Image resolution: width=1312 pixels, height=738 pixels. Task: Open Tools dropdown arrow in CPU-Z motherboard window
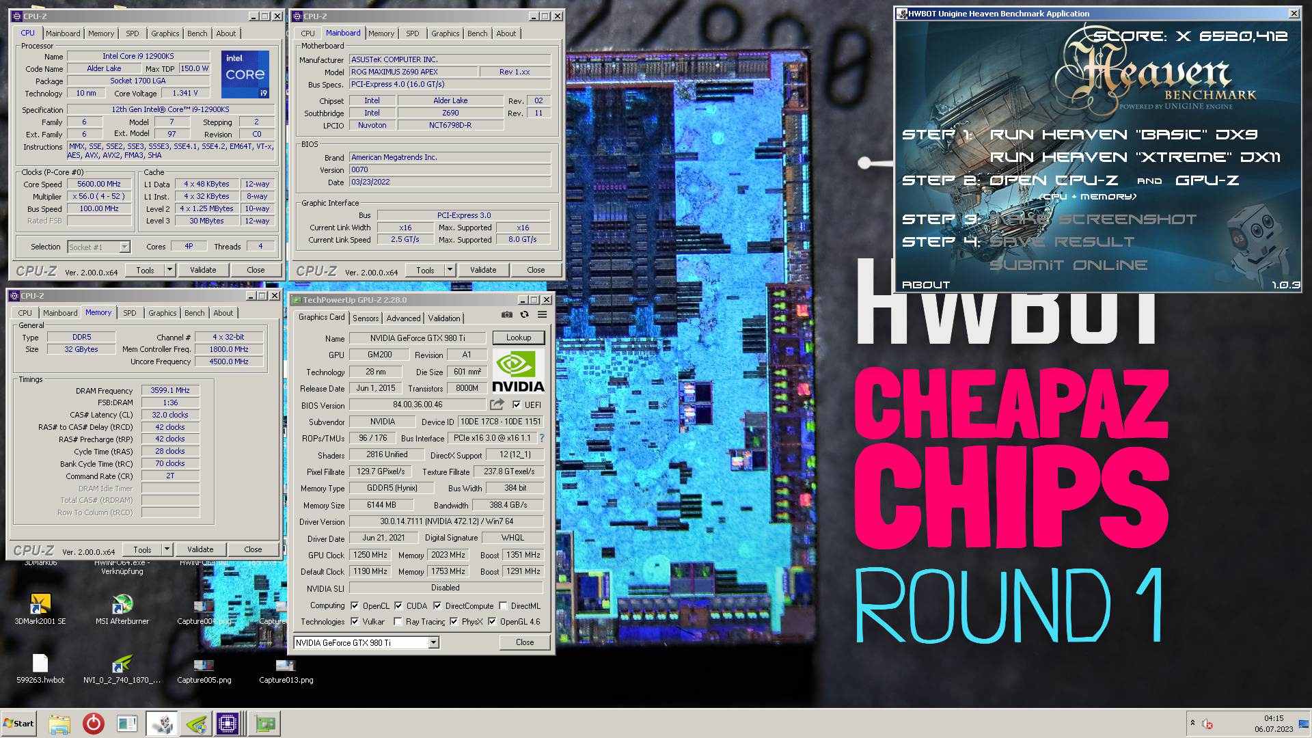click(x=450, y=270)
